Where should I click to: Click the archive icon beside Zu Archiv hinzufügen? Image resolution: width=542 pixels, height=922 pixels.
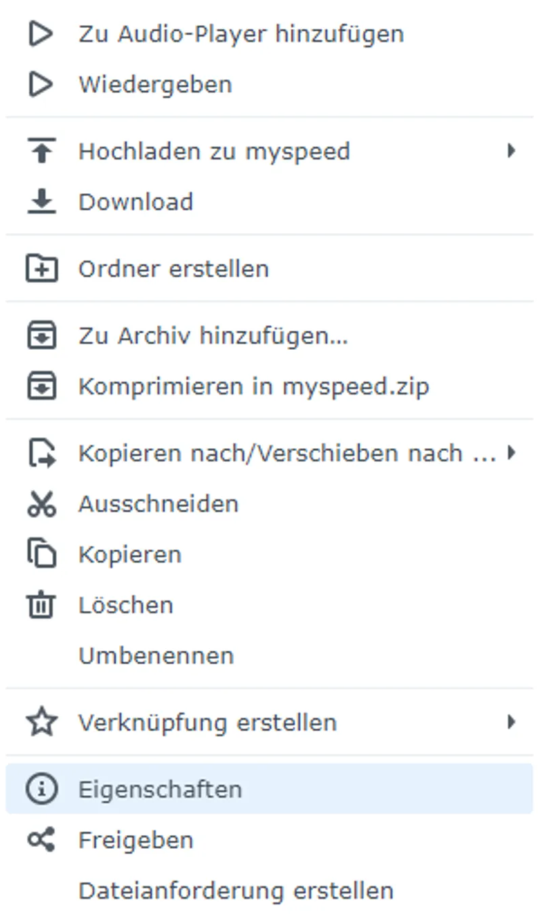pyautogui.click(x=41, y=336)
